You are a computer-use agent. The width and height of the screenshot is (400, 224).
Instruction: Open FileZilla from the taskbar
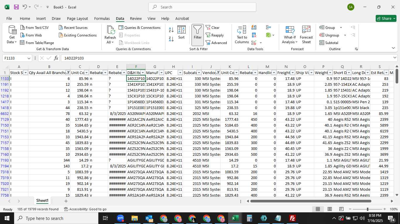pyautogui.click(x=292, y=218)
